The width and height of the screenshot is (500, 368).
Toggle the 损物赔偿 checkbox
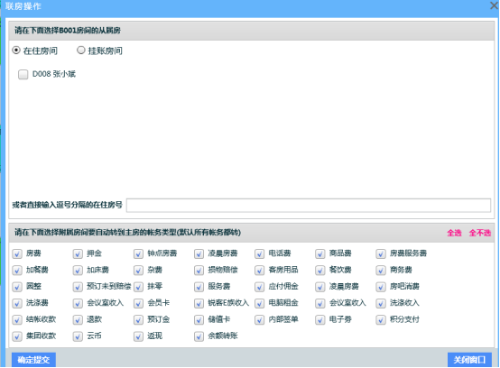point(199,271)
